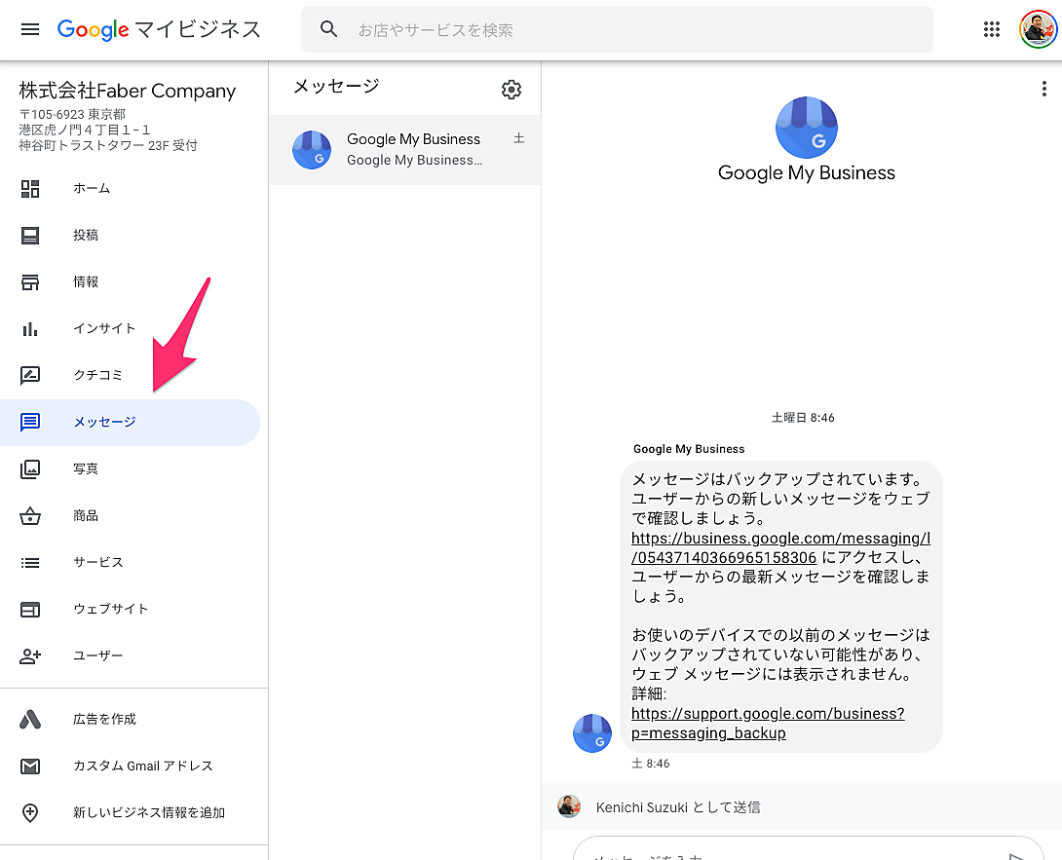Open the hamburger main menu
This screenshot has height=860, width=1062.
point(30,29)
